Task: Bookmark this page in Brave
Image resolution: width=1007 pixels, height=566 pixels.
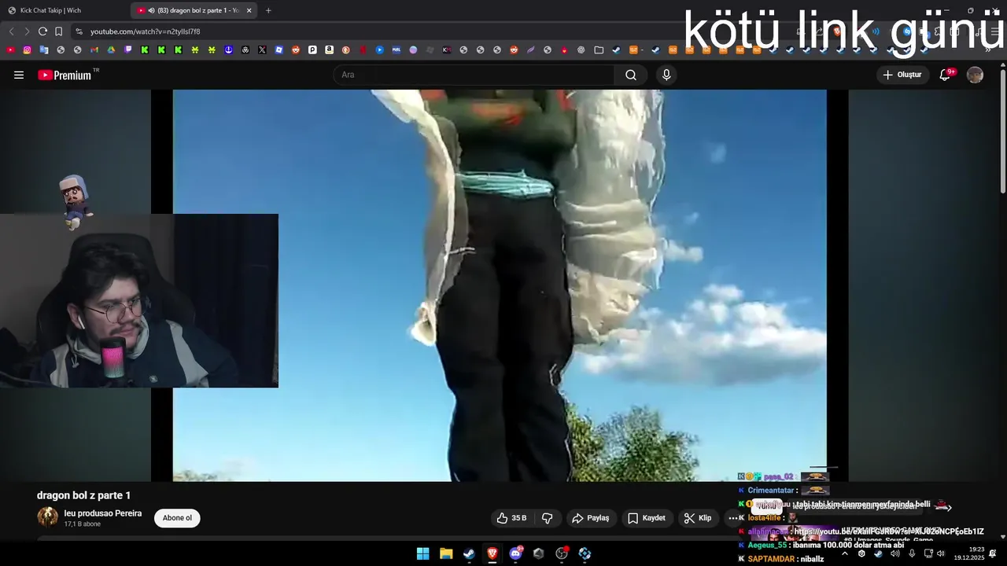Action: (x=58, y=31)
